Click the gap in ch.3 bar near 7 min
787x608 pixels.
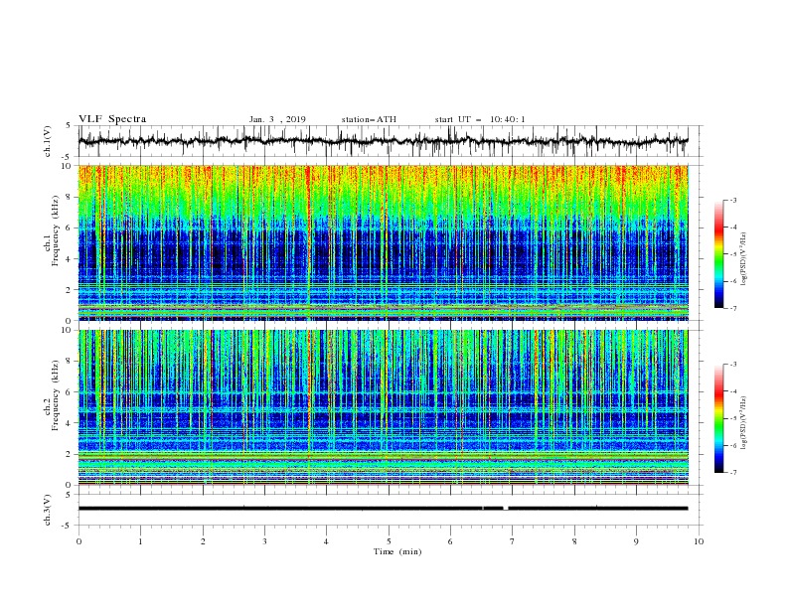506,509
